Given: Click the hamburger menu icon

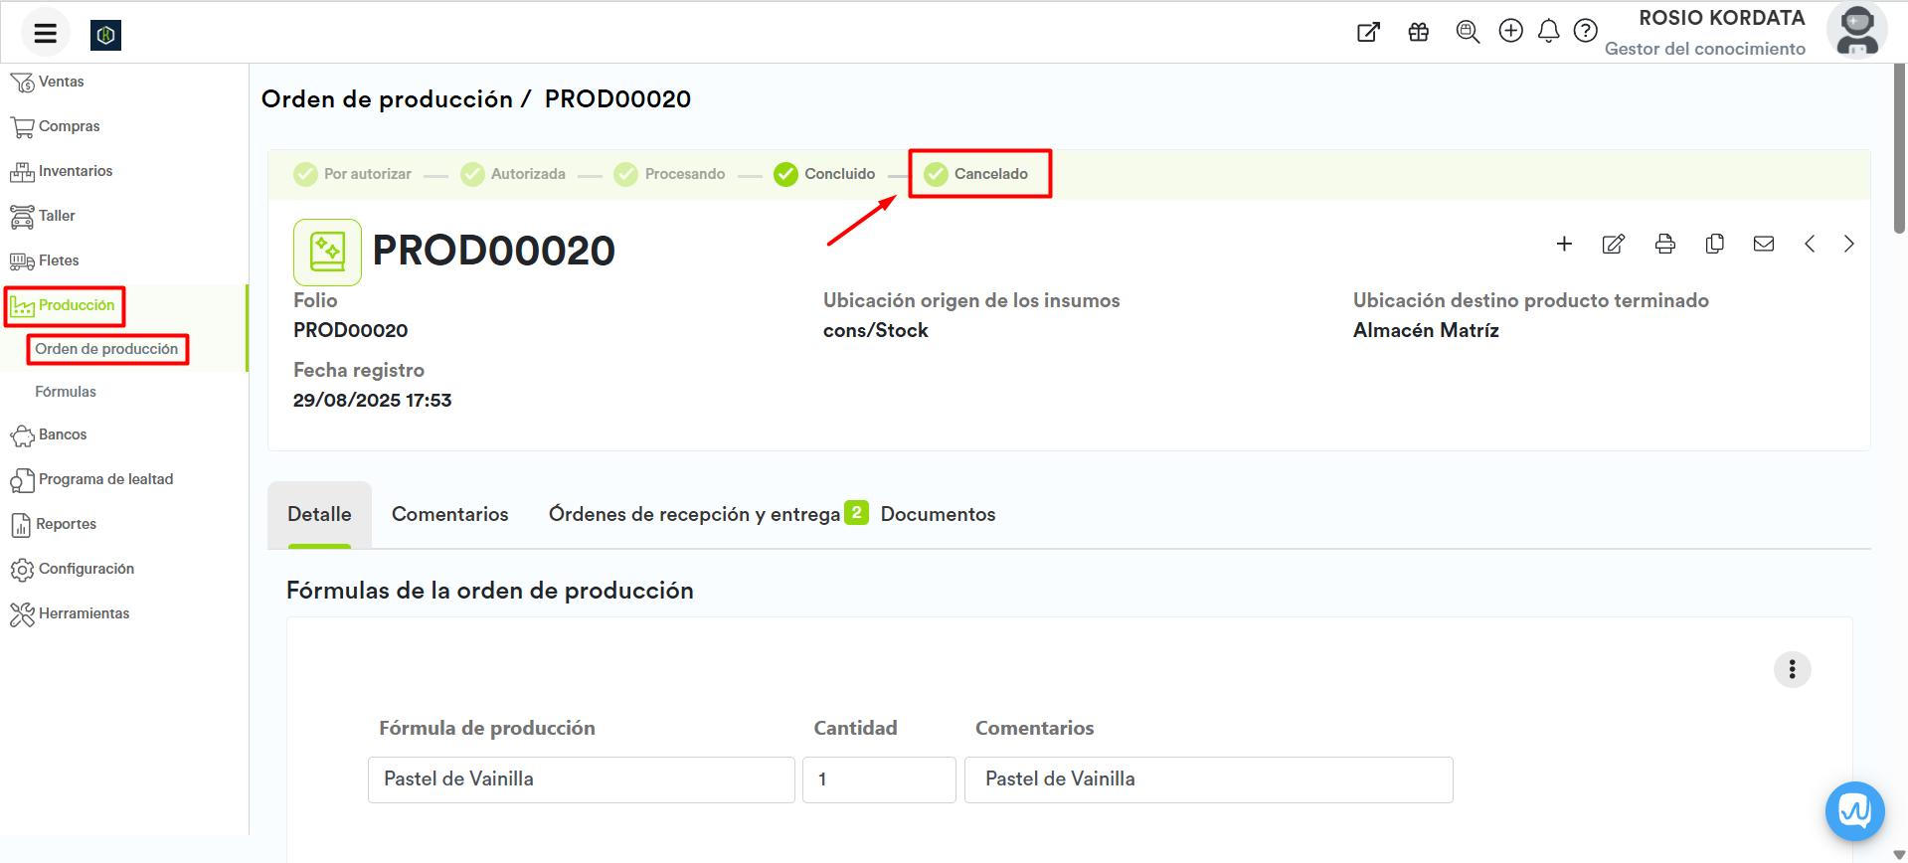Looking at the screenshot, I should 45,34.
